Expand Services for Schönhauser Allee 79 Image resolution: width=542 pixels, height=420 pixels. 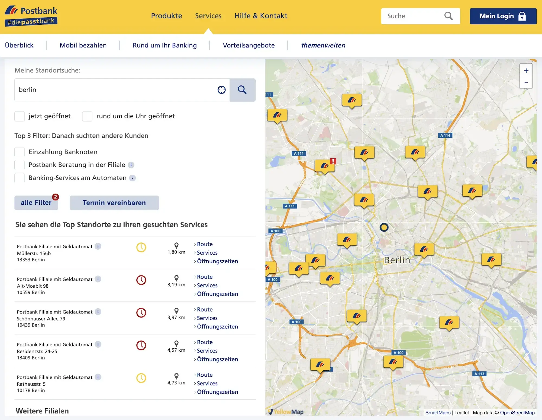tap(207, 318)
